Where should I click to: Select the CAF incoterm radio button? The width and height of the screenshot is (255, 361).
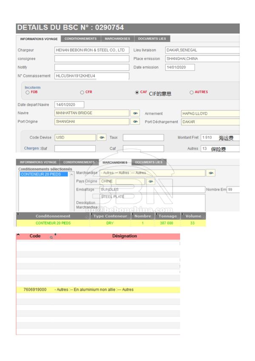(137, 92)
